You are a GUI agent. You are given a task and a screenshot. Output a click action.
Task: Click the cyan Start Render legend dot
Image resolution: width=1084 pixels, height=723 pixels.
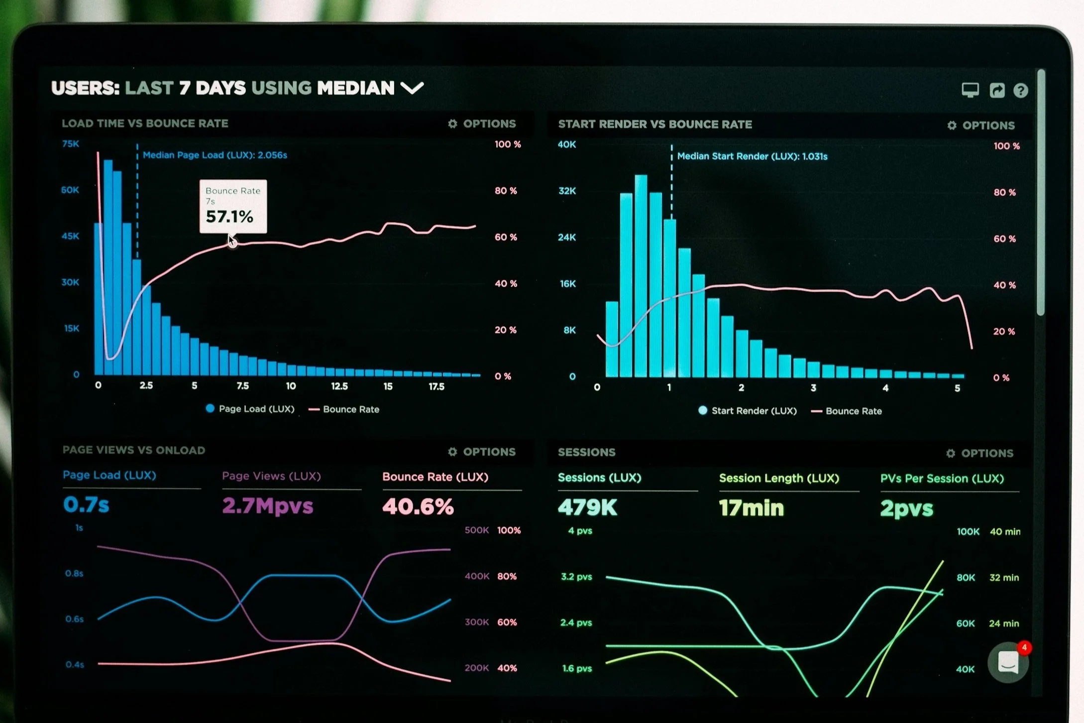coord(703,410)
